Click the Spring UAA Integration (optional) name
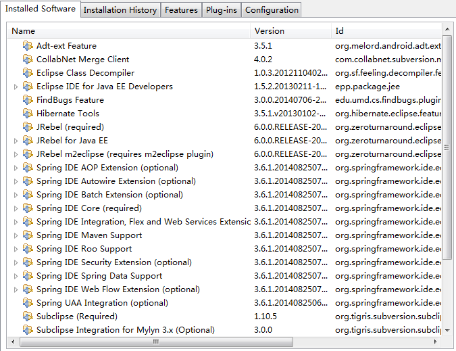Viewport: 456px width, 351px height. (x=102, y=303)
